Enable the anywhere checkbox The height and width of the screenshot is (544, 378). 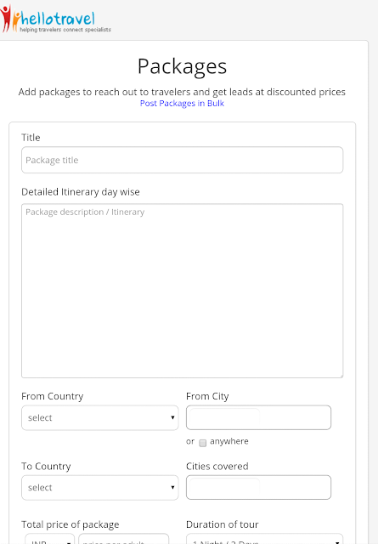click(203, 443)
